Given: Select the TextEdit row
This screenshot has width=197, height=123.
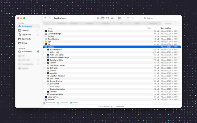Looking at the screenshot, I should [x=112, y=36].
